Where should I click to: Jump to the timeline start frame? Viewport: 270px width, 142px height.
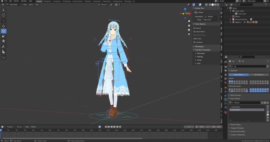point(106,127)
